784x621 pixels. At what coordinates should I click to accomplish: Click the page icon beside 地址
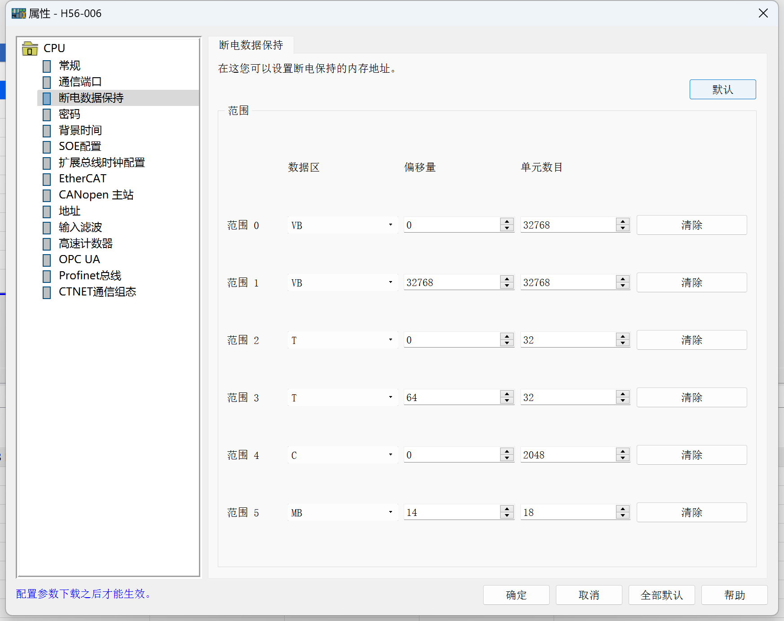[47, 211]
